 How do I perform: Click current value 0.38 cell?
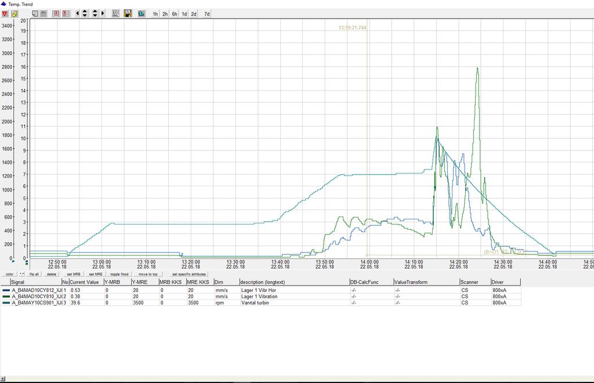tap(86, 297)
